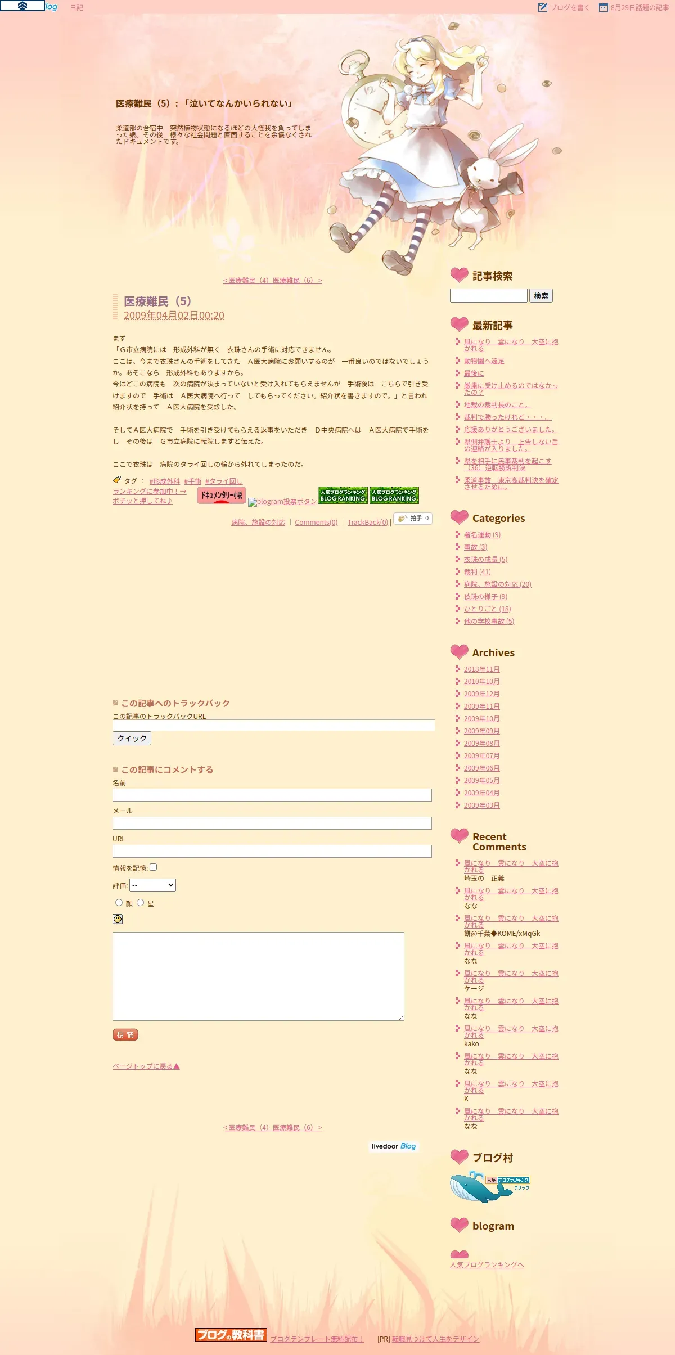Open the #形成外科 tag
Viewport: 675px width, 1355px height.
165,481
